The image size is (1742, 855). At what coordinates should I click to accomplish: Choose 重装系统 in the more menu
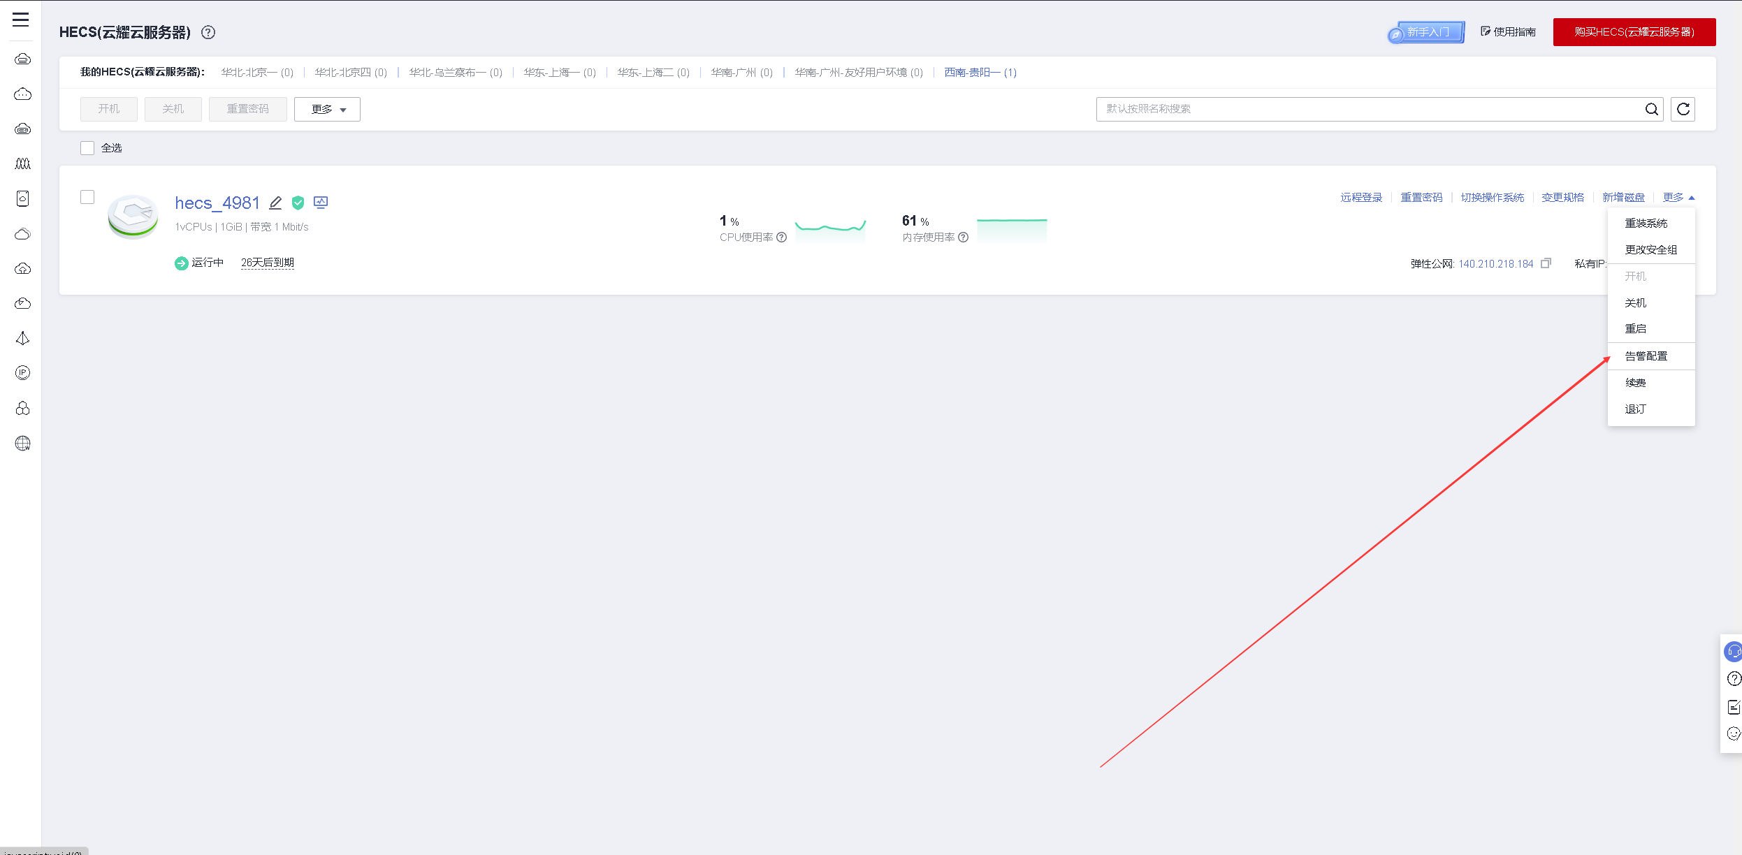1646,224
